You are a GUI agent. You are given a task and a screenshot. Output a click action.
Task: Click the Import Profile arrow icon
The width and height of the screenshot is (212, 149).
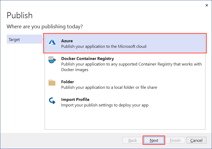[52, 101]
